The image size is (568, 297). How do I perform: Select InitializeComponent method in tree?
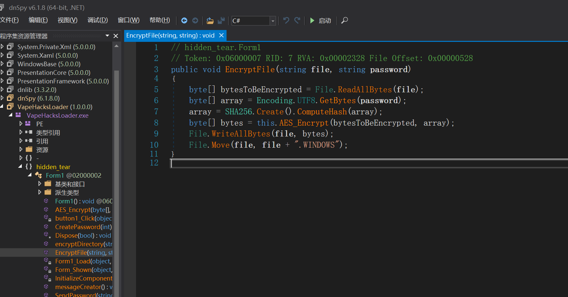[x=84, y=278]
